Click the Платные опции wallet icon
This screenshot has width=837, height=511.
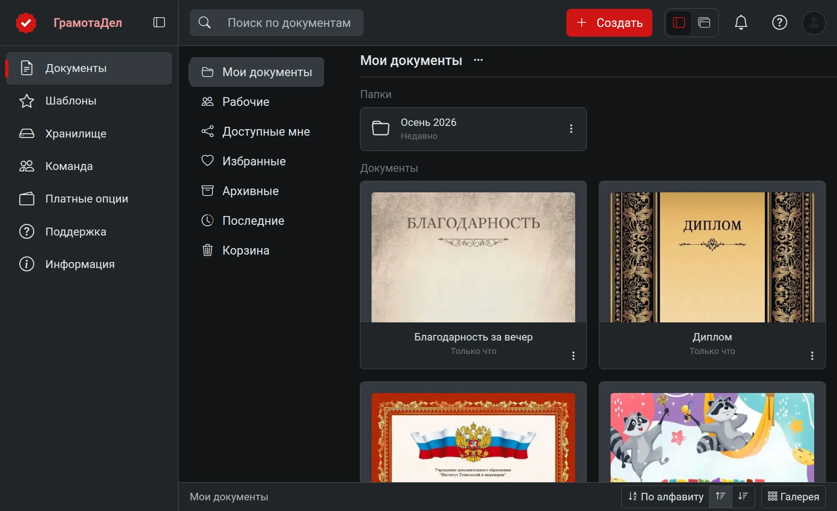(x=27, y=199)
